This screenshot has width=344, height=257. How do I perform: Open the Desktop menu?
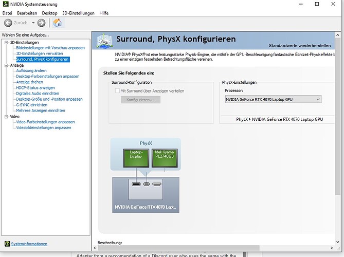[x=49, y=13]
